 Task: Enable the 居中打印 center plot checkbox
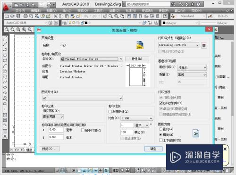(x=83, y=130)
